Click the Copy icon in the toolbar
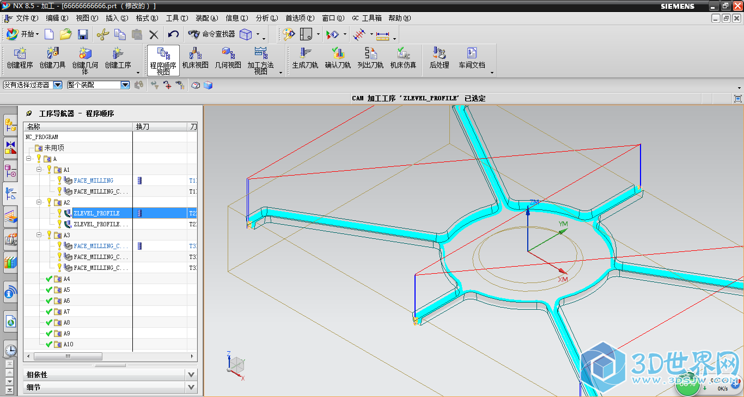The width and height of the screenshot is (744, 397). [x=120, y=34]
